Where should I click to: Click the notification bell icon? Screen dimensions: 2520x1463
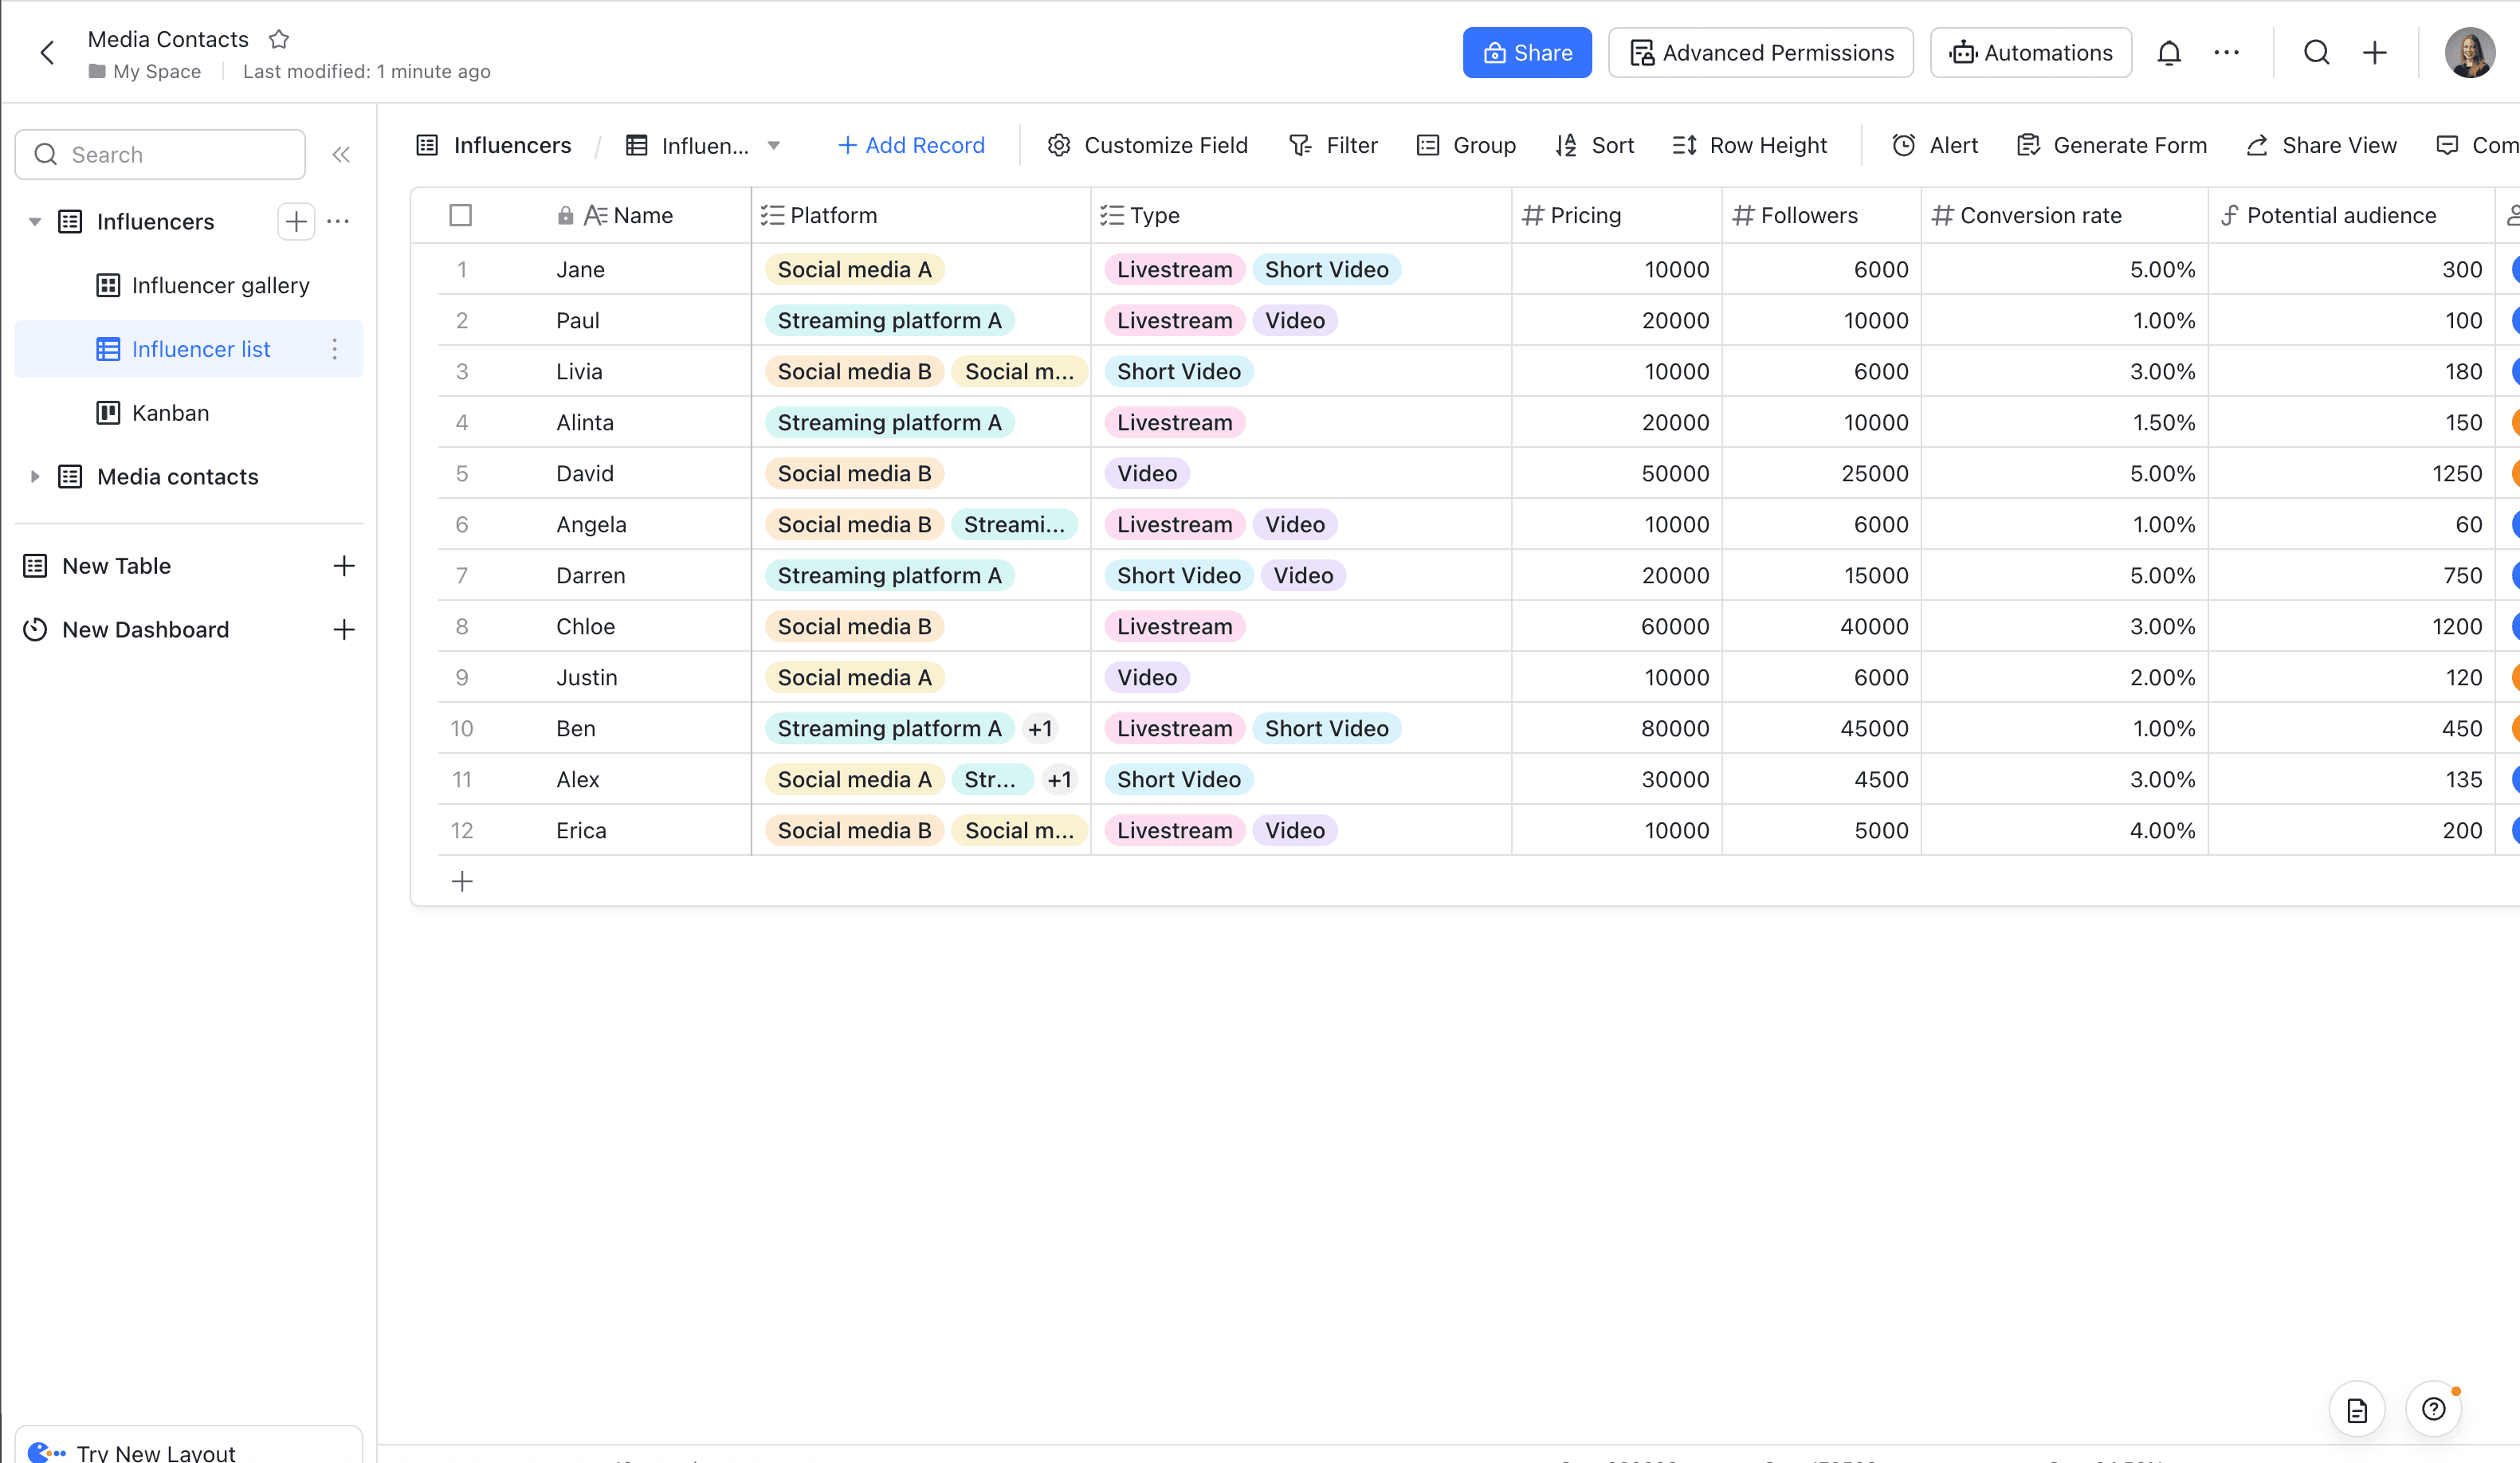point(2168,53)
